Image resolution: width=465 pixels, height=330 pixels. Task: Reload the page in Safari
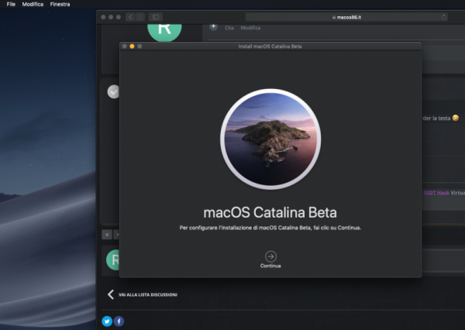coord(443,17)
